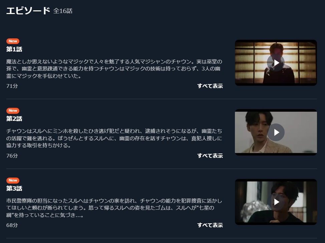Click the New badge above 第2話
325x243 pixels.
(13, 110)
